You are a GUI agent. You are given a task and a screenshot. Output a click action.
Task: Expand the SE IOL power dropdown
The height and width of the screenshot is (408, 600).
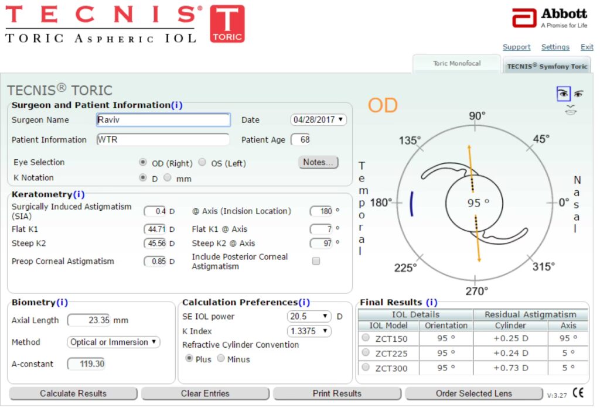tap(309, 317)
